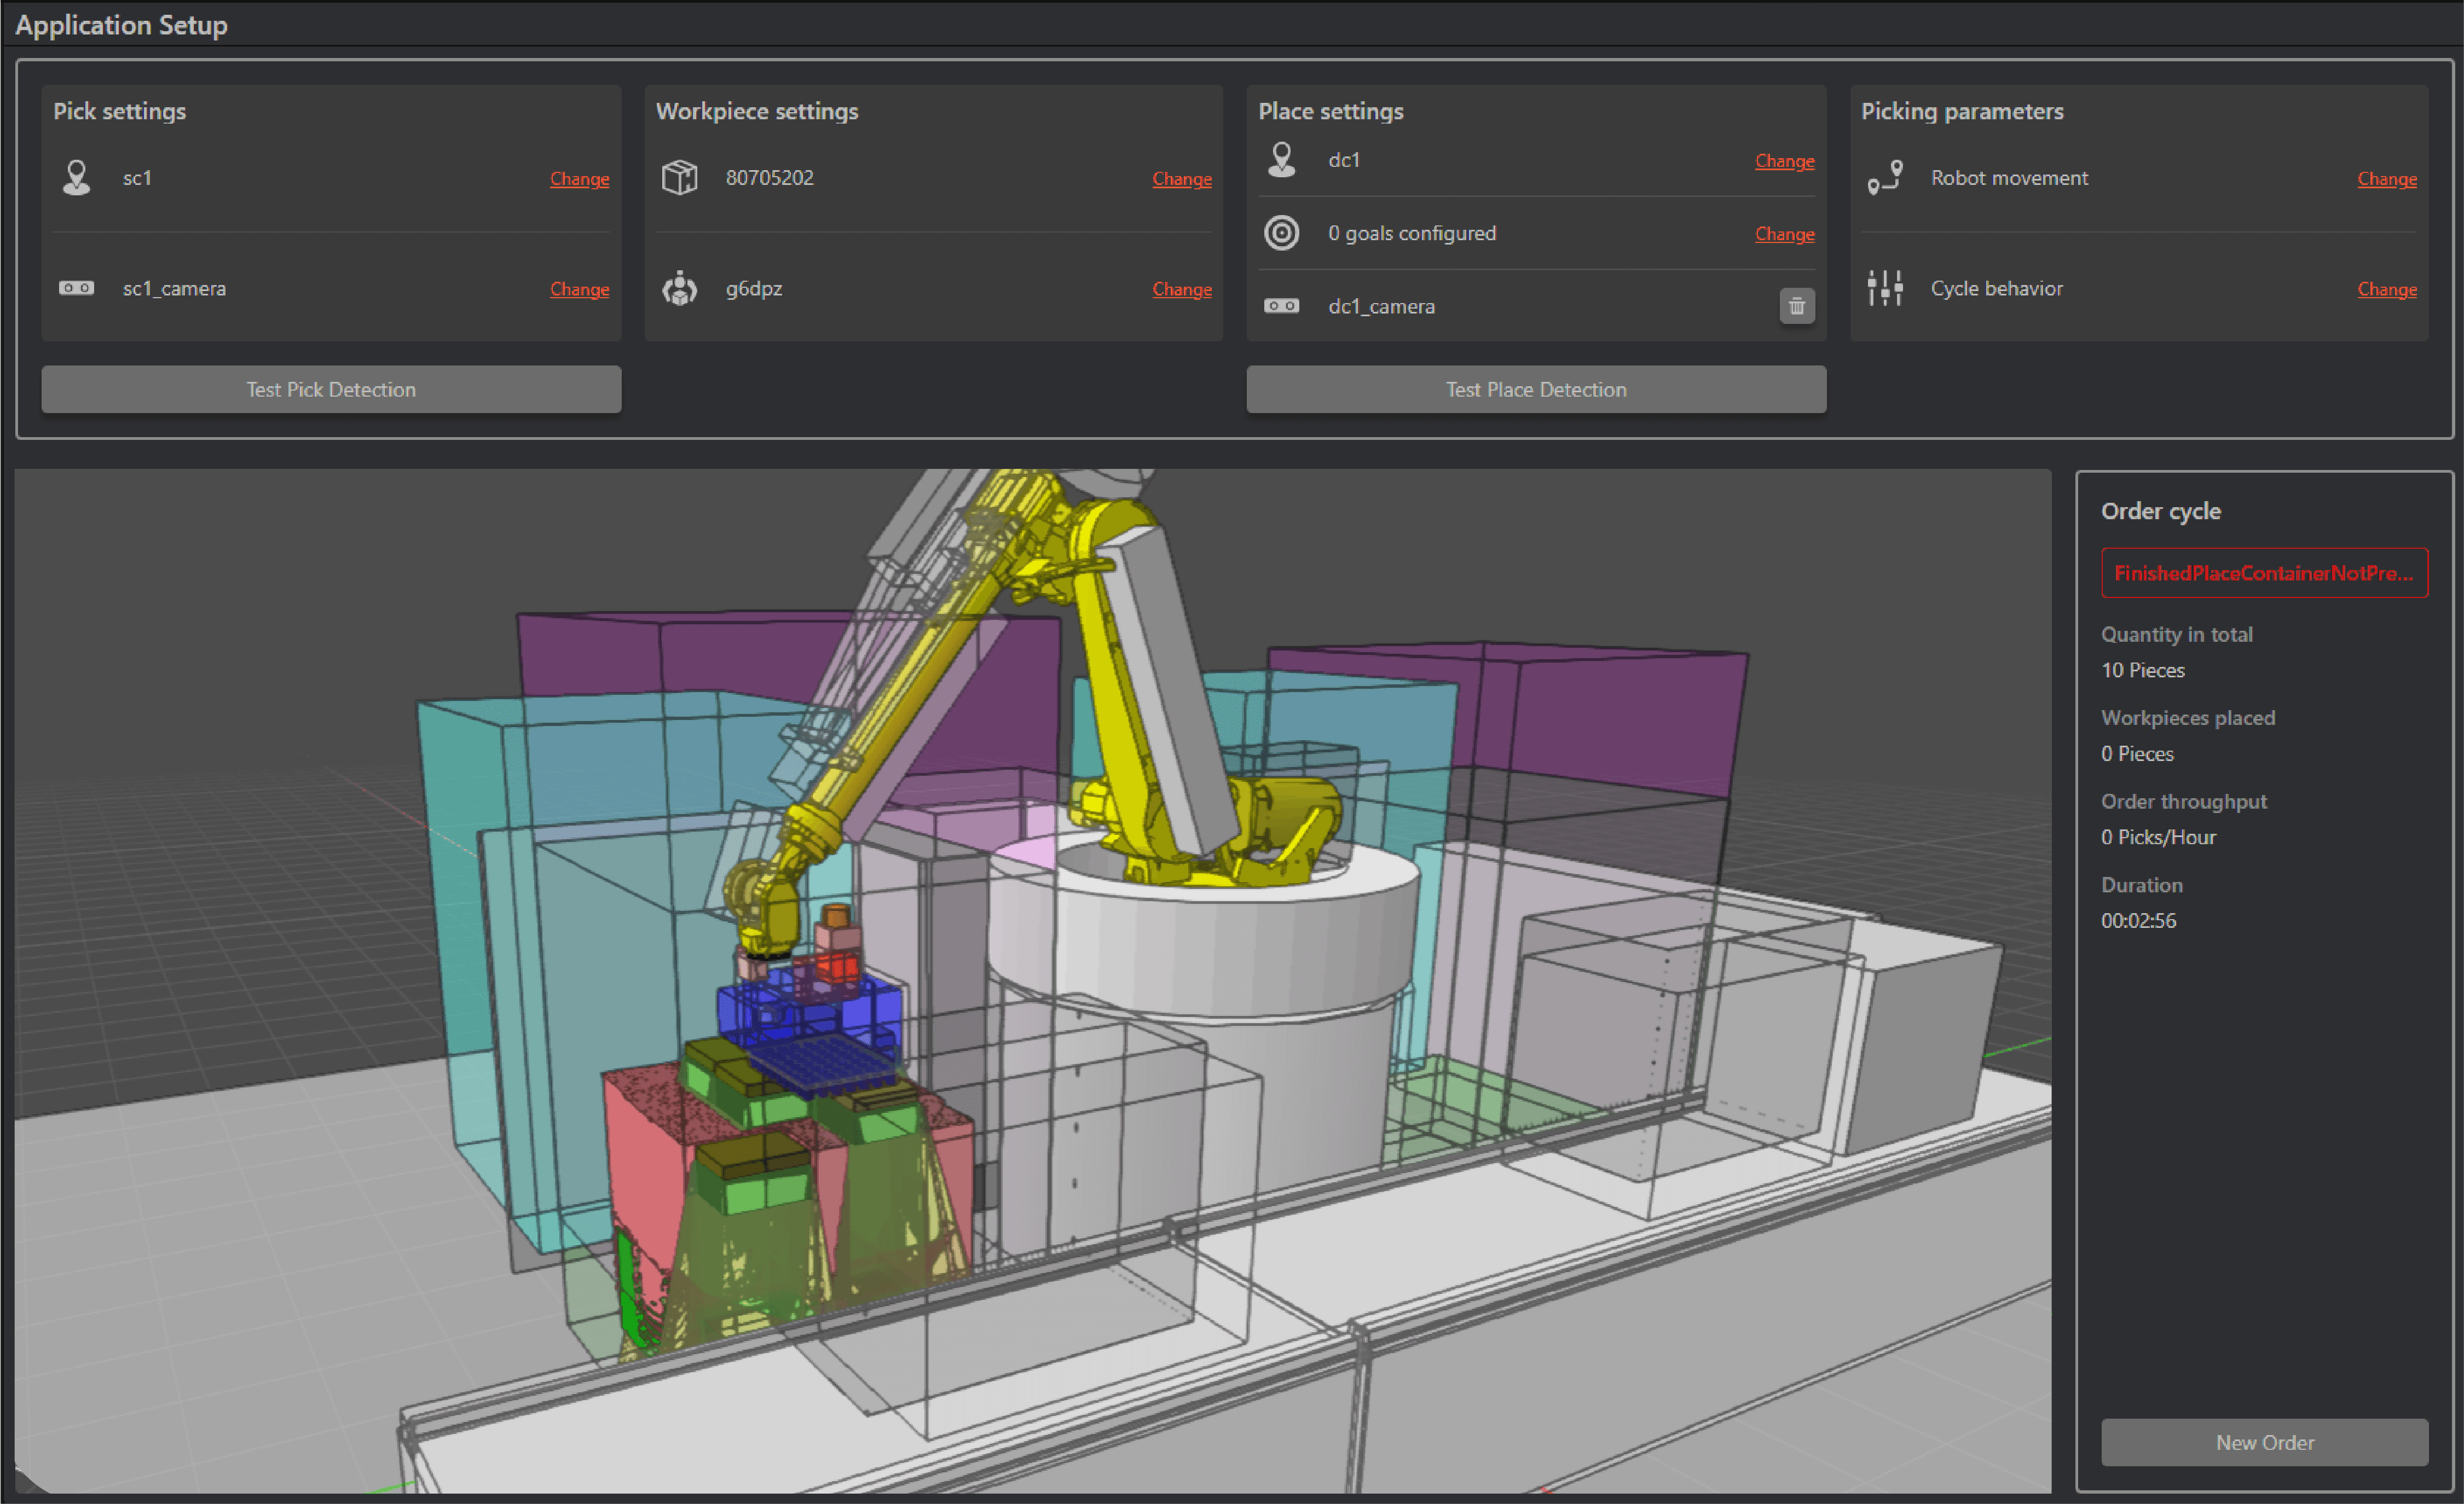
Task: Change Robot movement parameters
Action: (2387, 179)
